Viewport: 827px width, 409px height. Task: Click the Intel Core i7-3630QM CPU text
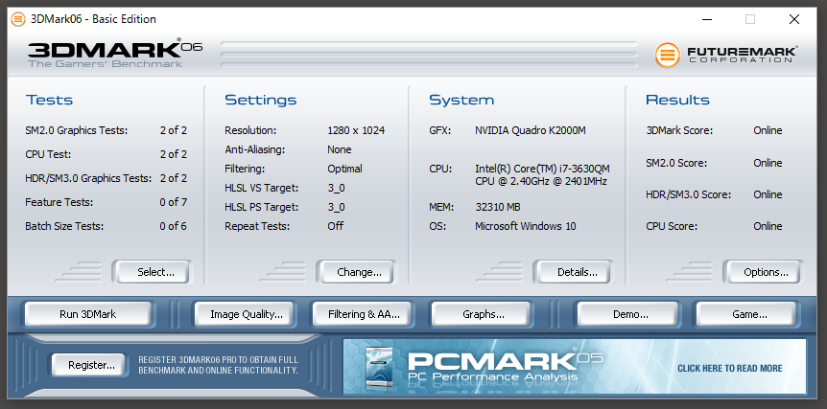point(542,175)
